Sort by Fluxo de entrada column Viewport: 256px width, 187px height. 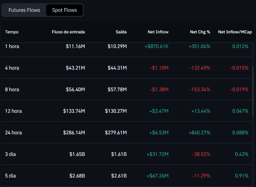68,32
